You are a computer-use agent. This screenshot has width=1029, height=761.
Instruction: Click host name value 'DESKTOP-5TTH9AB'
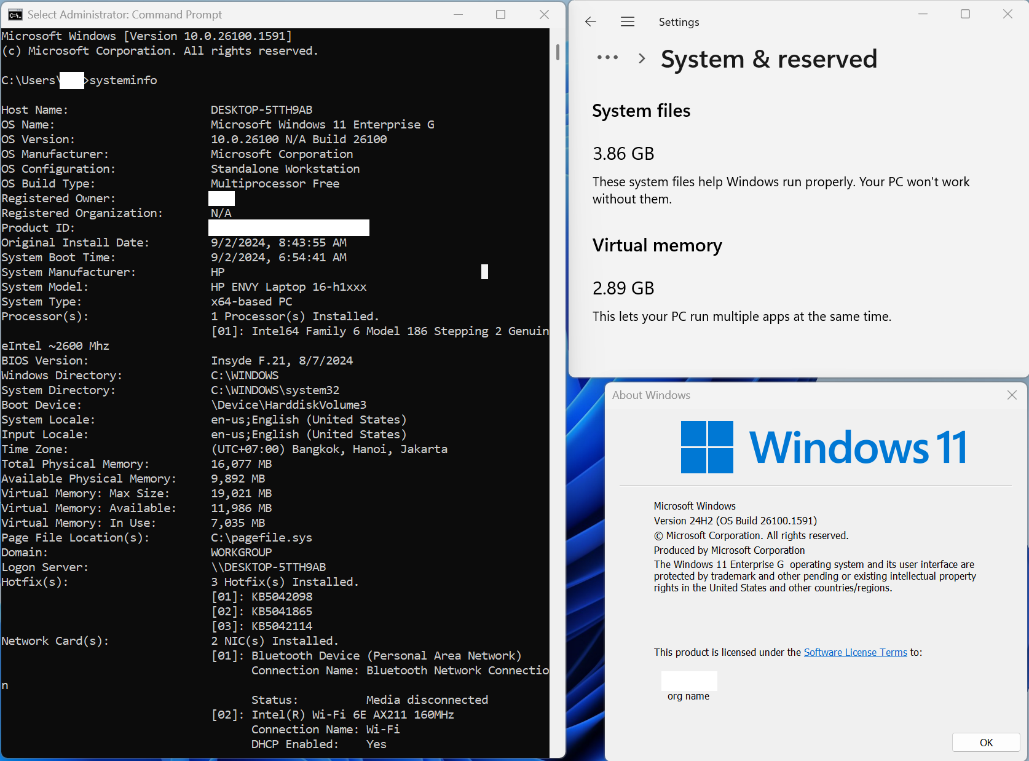point(261,110)
